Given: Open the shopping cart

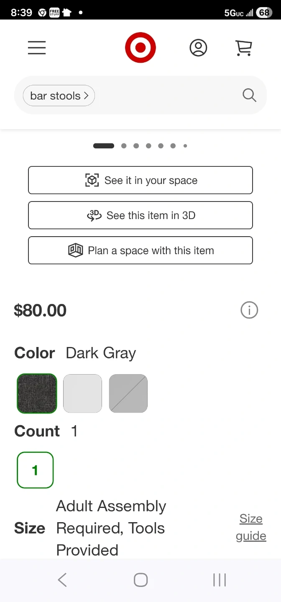Looking at the screenshot, I should point(243,48).
